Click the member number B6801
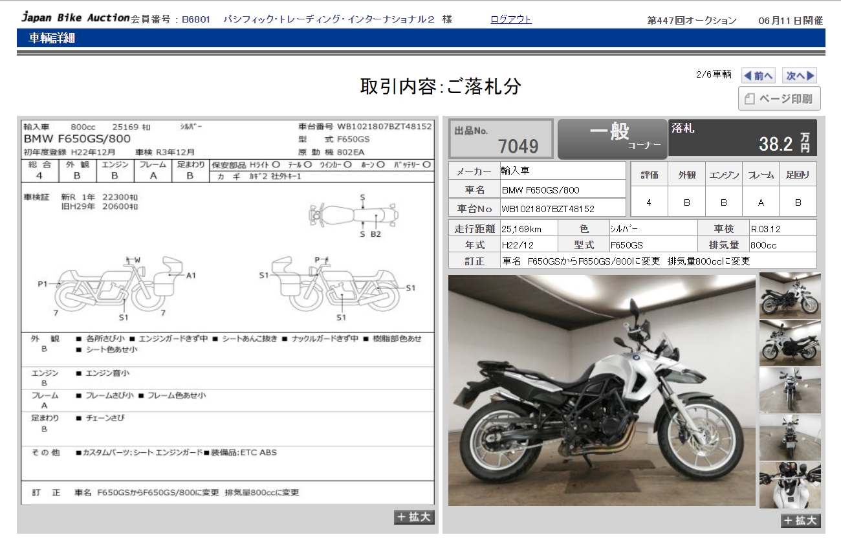Viewport: 841px width, 546px height. pos(195,19)
